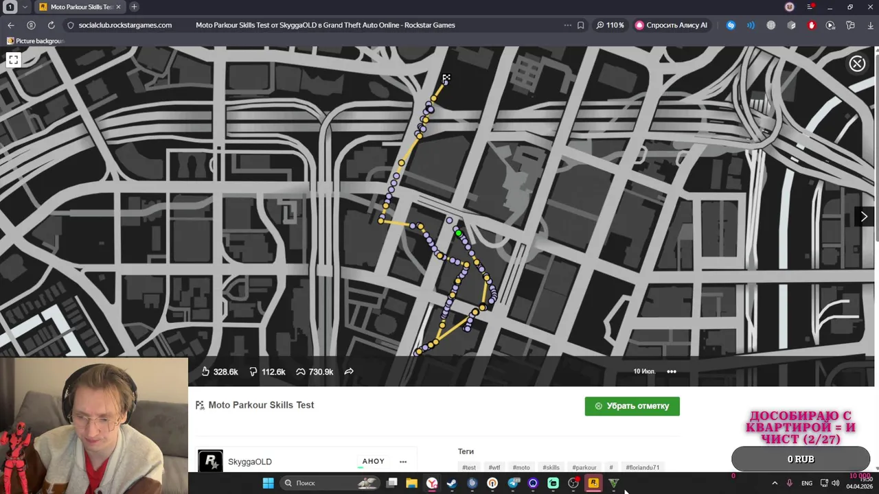The image size is (879, 494).
Task: Close the Moto Parkour Skills Test tab
Action: 118,7
